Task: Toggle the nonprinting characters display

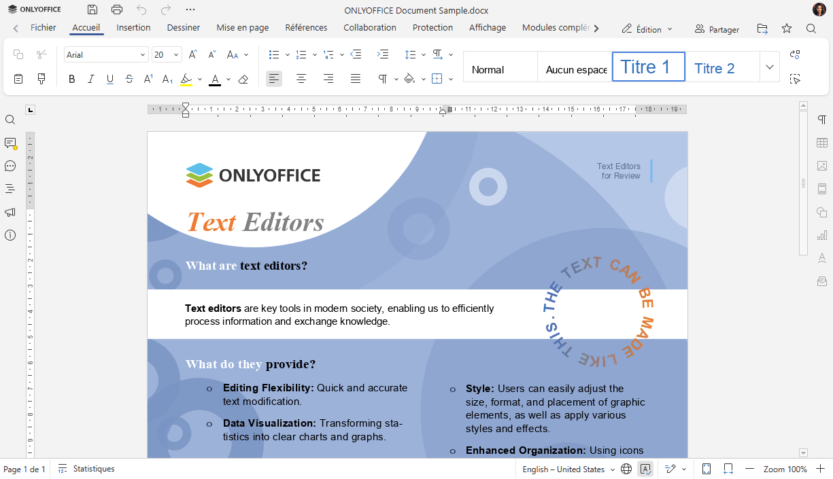Action: pyautogui.click(x=384, y=79)
